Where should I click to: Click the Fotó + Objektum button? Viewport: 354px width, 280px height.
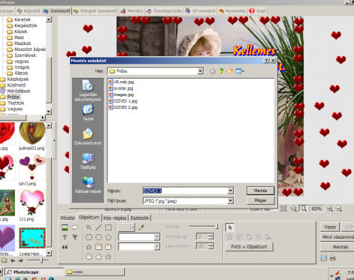coord(249,247)
